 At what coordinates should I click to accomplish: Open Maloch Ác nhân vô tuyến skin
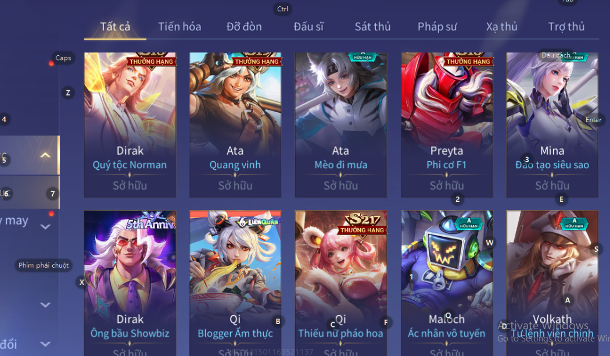coord(447,283)
